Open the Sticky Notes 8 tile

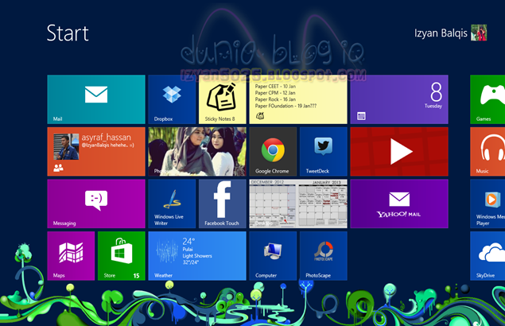[x=222, y=99]
